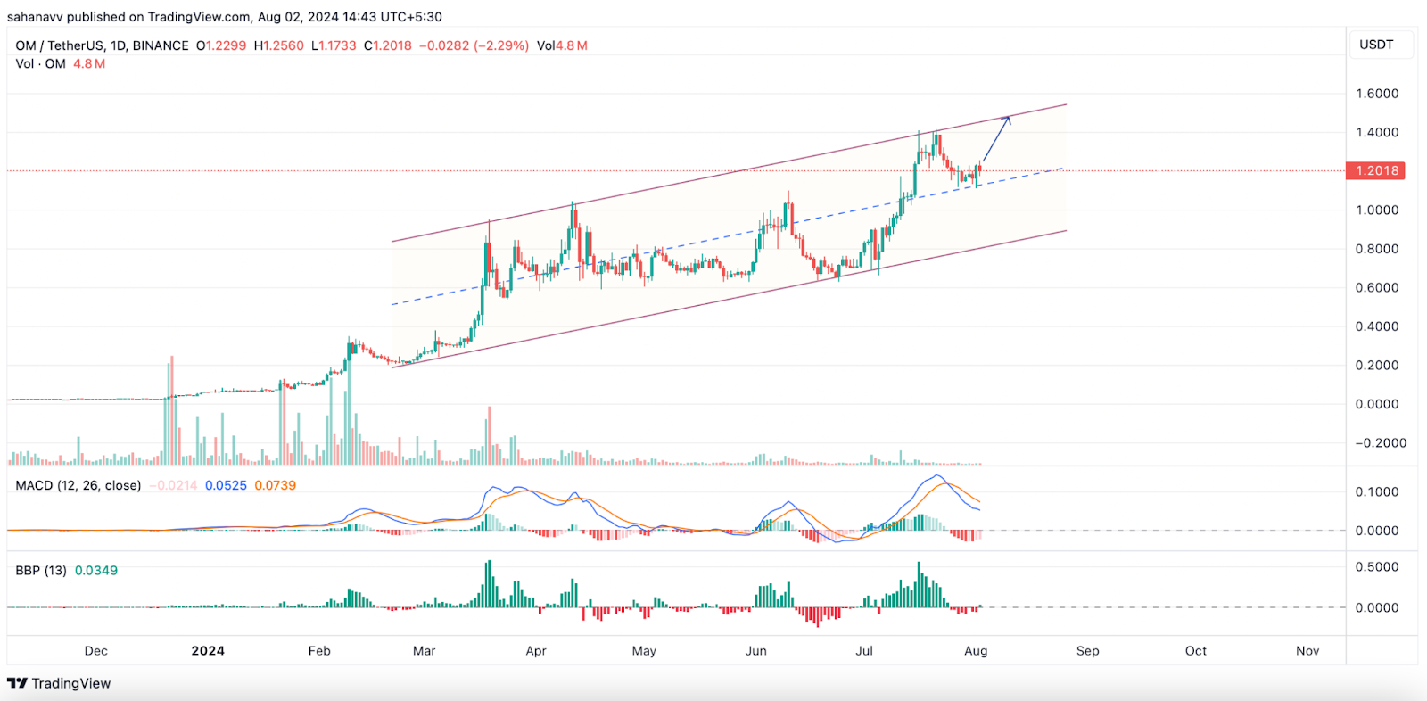Click the L1.1733 low value
Image resolution: width=1427 pixels, height=701 pixels.
pyautogui.click(x=334, y=45)
